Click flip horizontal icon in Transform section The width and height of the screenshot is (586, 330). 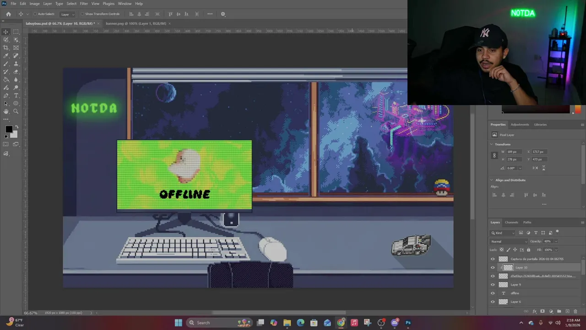point(535,168)
